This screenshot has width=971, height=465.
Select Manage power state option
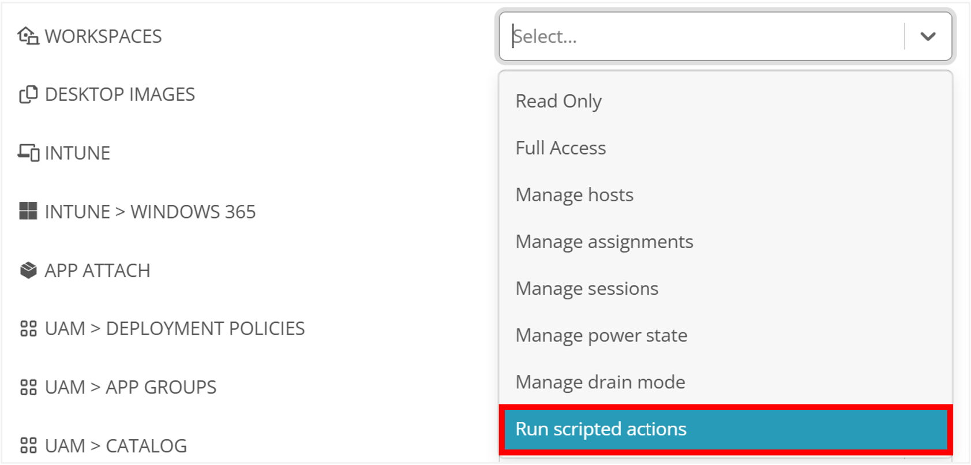coord(601,335)
